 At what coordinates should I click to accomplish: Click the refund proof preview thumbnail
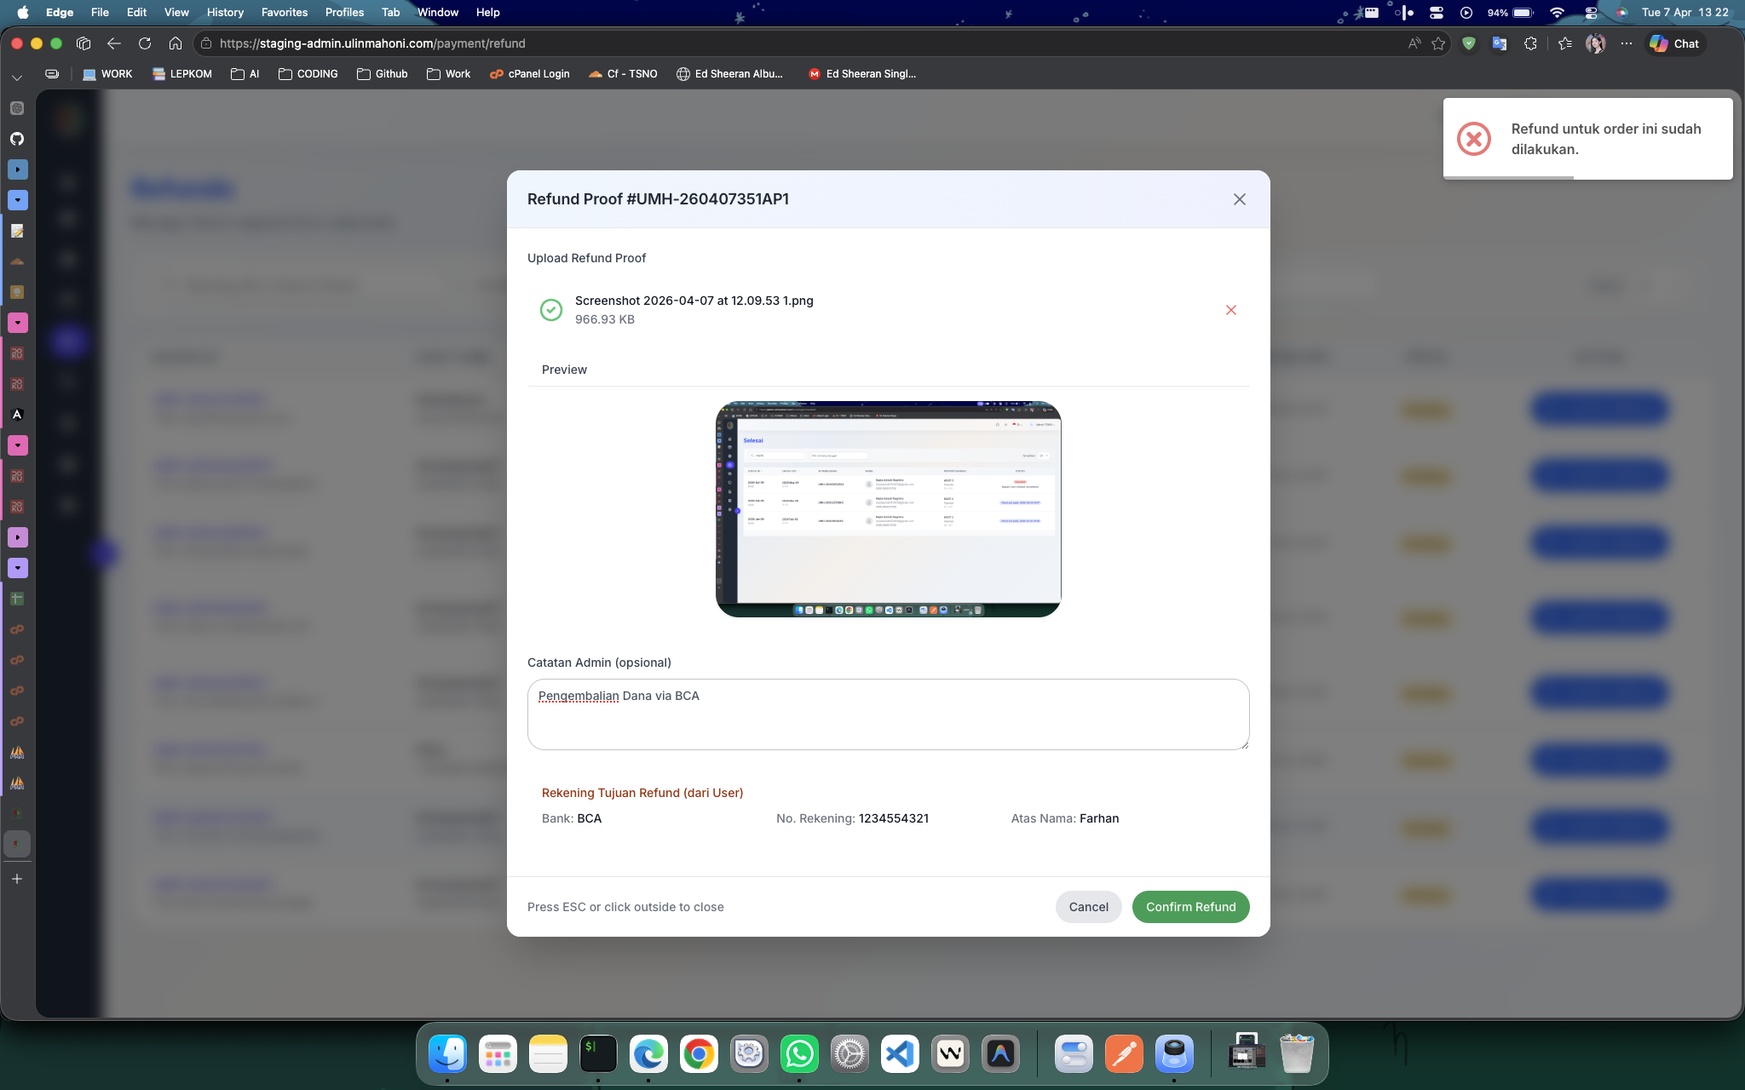(888, 509)
